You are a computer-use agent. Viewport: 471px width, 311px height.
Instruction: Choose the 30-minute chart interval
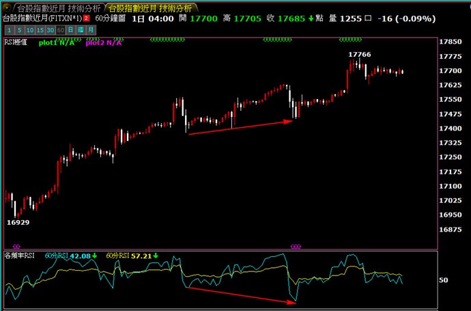tap(51, 31)
